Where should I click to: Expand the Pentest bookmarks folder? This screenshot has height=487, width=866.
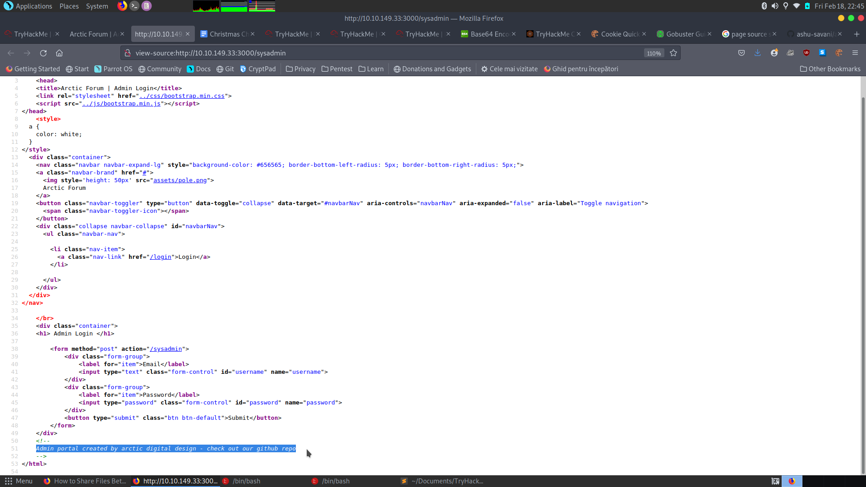tap(336, 69)
